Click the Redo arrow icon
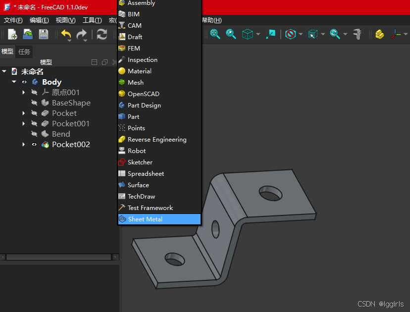 [82, 34]
